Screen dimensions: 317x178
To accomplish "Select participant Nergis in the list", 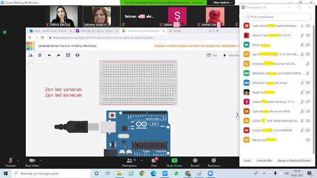I will 276,139.
